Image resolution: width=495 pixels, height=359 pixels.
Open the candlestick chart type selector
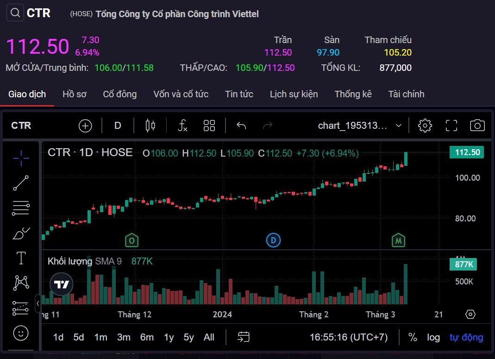click(150, 126)
